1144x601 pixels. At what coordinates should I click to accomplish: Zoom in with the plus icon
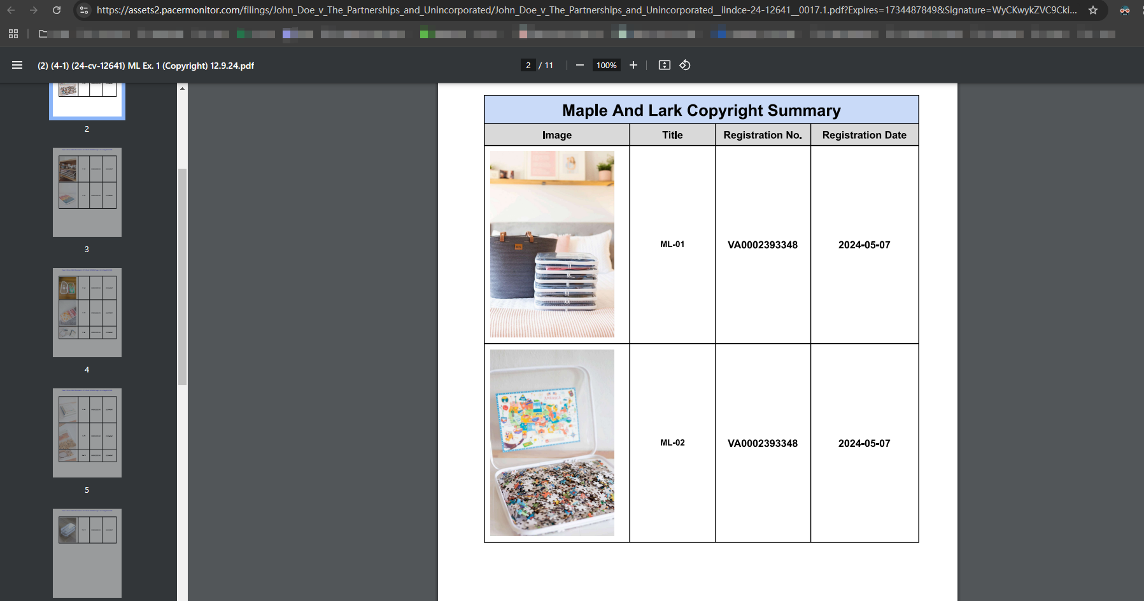(633, 65)
